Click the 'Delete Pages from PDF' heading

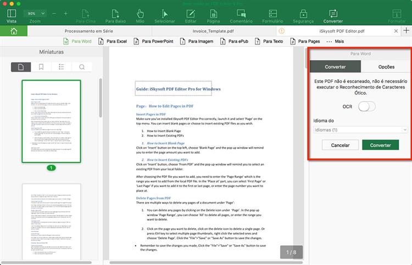(153, 198)
